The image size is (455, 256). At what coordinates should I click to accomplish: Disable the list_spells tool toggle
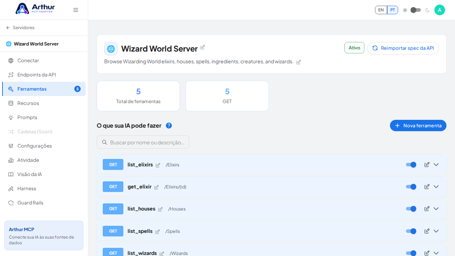411,231
